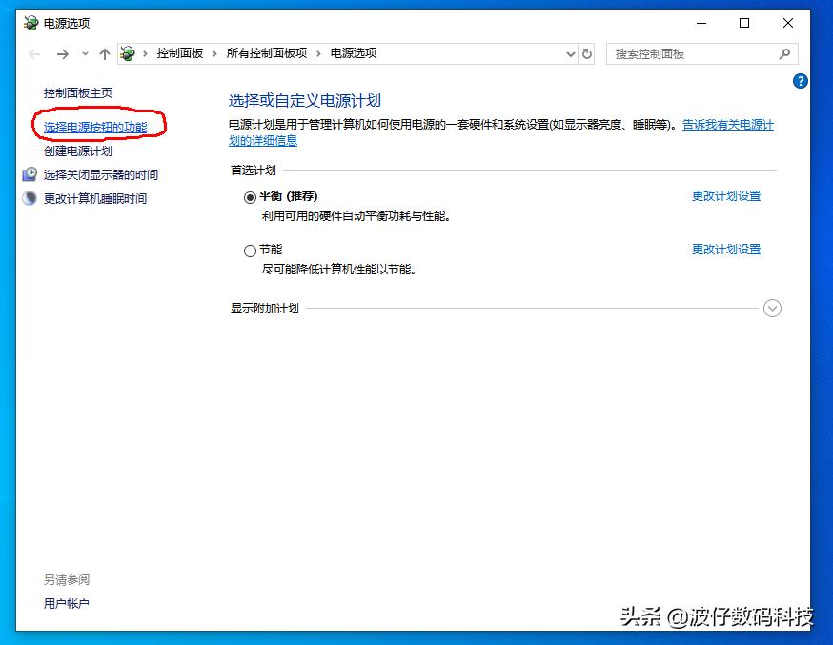Navigate to 控制面板 in the breadcrumb
Image resolution: width=833 pixels, height=645 pixels.
point(180,53)
